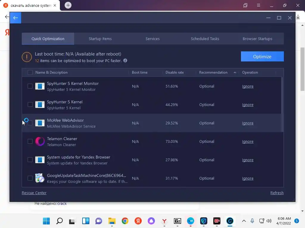
Task: Open the Browser Startups tab
Action: [257, 39]
